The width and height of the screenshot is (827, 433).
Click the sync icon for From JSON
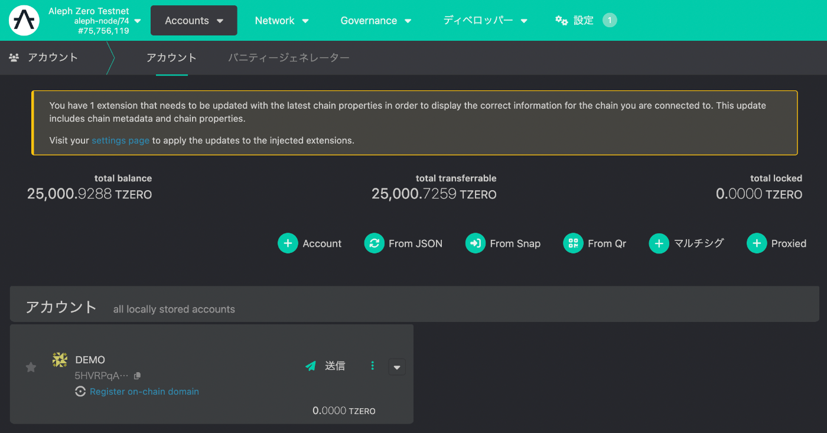pos(374,243)
